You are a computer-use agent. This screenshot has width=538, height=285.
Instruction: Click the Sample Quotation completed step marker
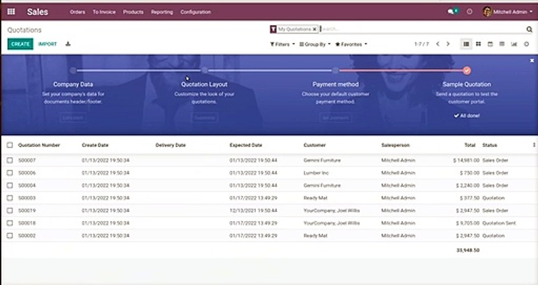pyautogui.click(x=467, y=70)
